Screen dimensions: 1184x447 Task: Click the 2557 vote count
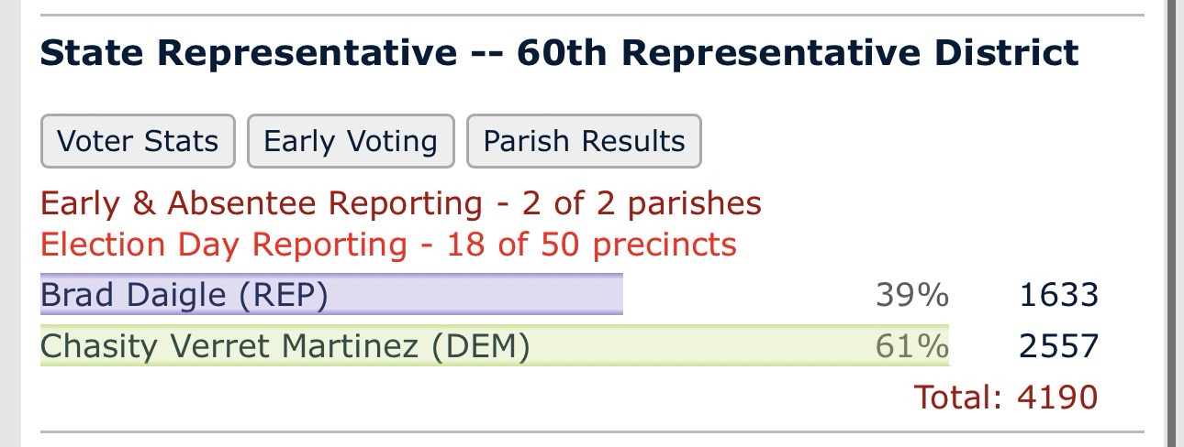(1058, 346)
